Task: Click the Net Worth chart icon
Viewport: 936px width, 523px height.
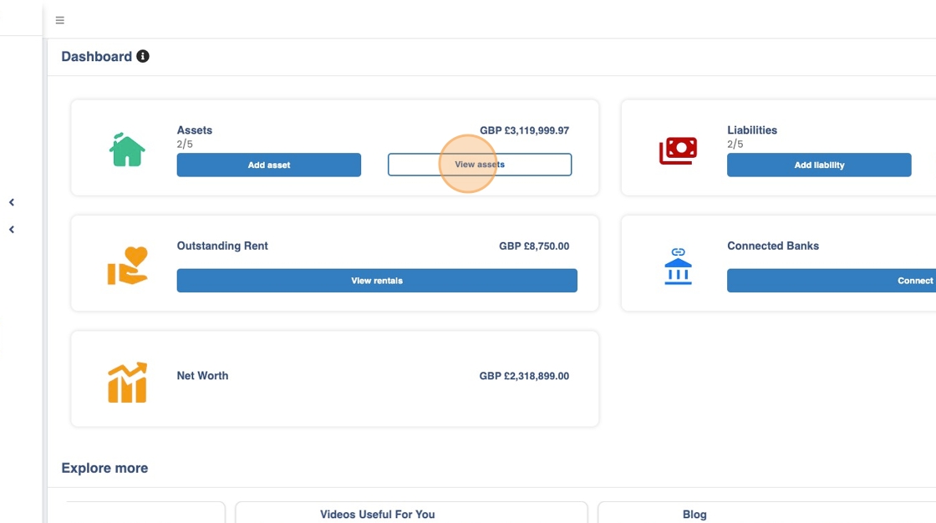Action: pyautogui.click(x=127, y=382)
